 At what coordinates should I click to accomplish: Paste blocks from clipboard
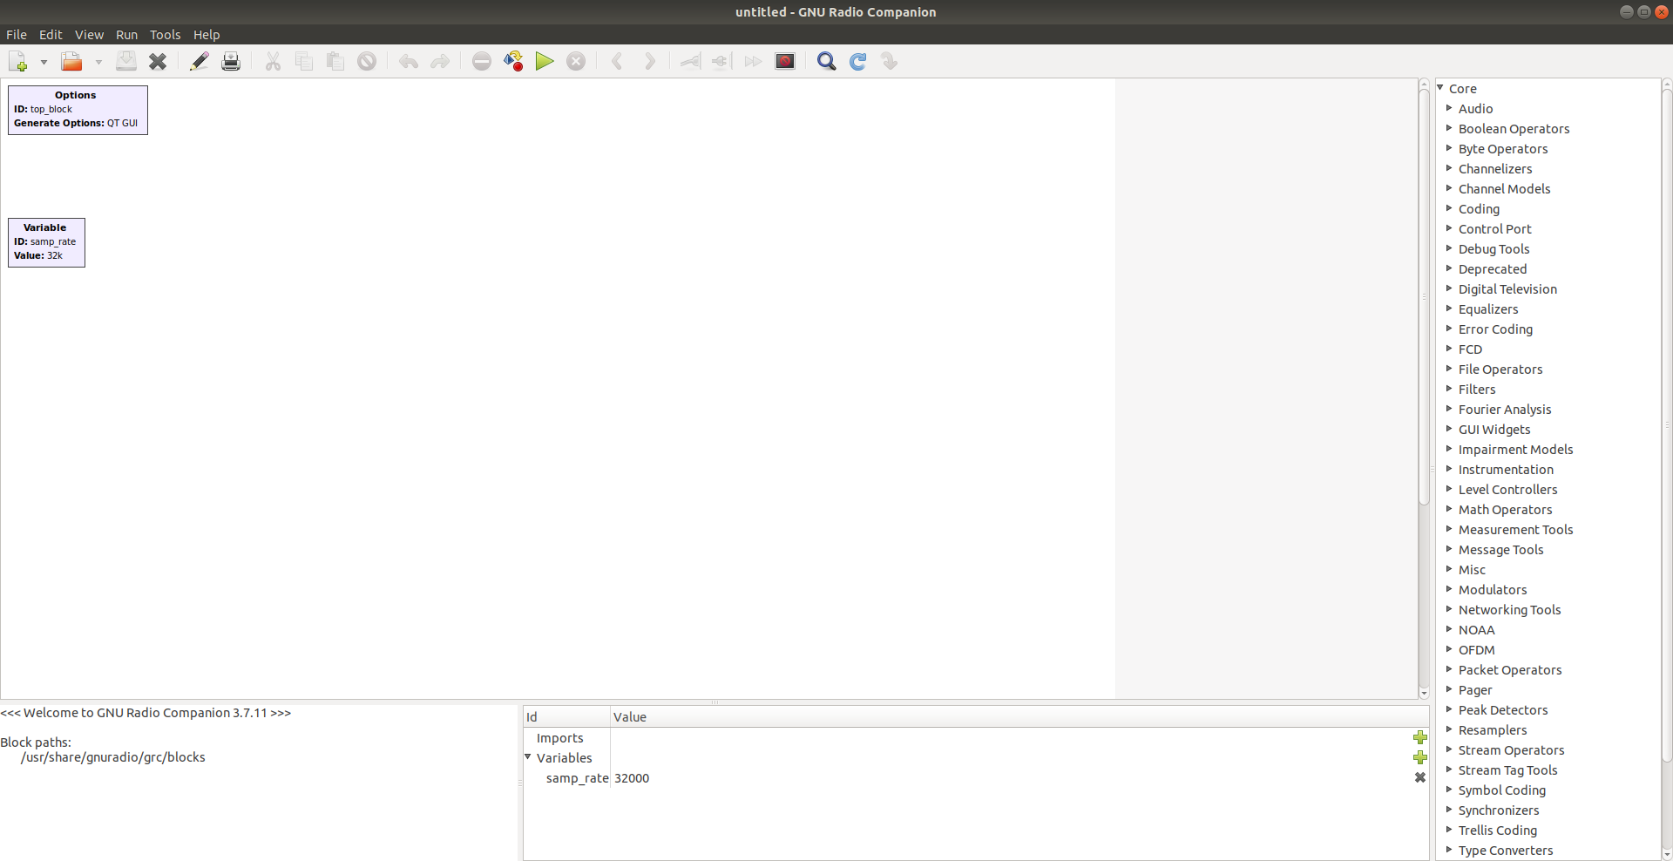click(x=335, y=61)
